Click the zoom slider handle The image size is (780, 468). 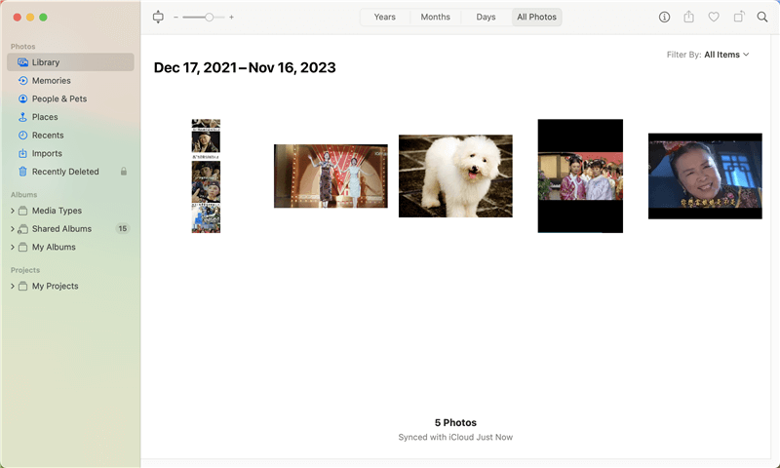pos(209,17)
